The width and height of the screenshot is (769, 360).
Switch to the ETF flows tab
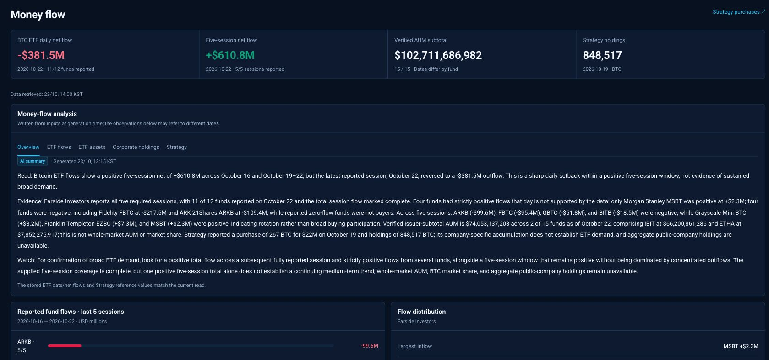tap(59, 147)
